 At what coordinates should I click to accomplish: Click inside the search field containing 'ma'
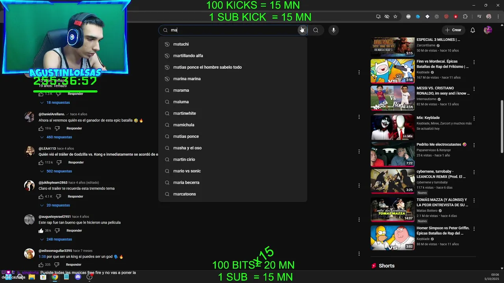[232, 30]
